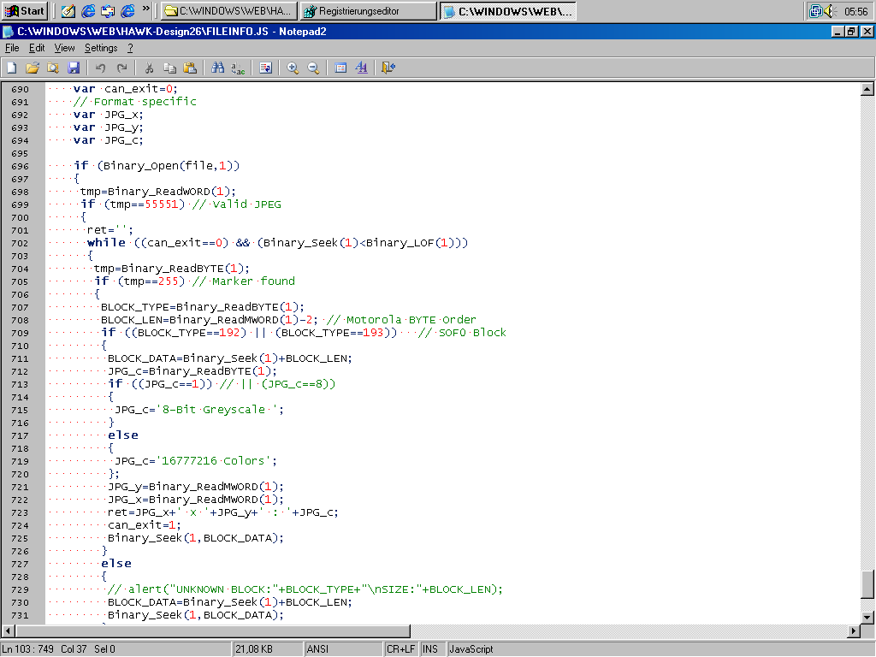Image resolution: width=876 pixels, height=657 pixels.
Task: Toggle word wrap toolbar icon
Action: pyautogui.click(x=265, y=68)
